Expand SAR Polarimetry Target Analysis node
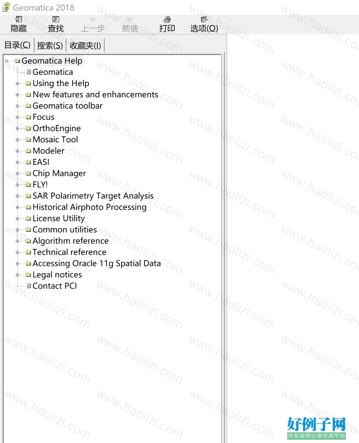The width and height of the screenshot is (359, 443). pyautogui.click(x=17, y=196)
